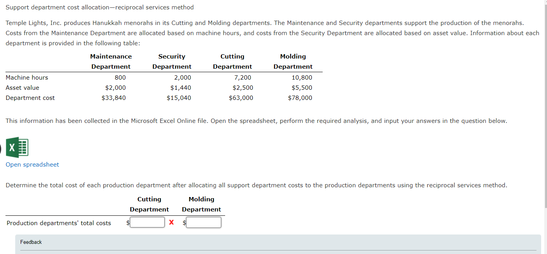This screenshot has height=254, width=547.
Task: Select the Maintenance Department column header
Action: tap(111, 61)
